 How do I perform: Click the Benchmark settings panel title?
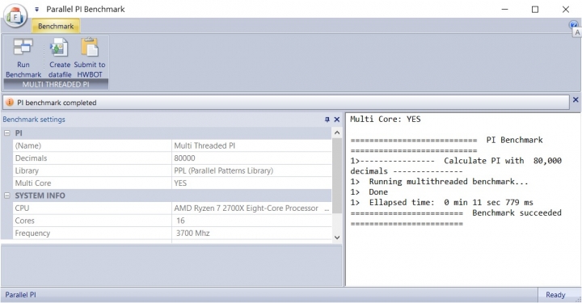coord(34,120)
